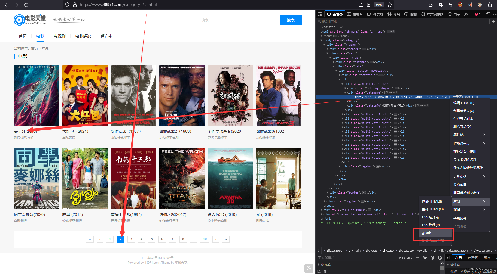
Task: Add a new style rule with plus icon
Action: pos(417,258)
